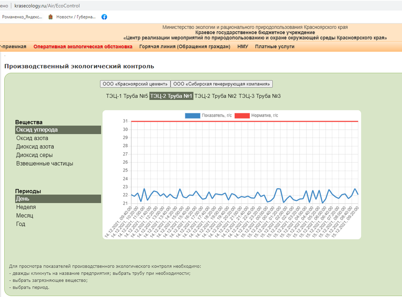Viewport: 402px width, 297px height.
Task: Open the НМУ menu item
Action: pyautogui.click(x=242, y=47)
